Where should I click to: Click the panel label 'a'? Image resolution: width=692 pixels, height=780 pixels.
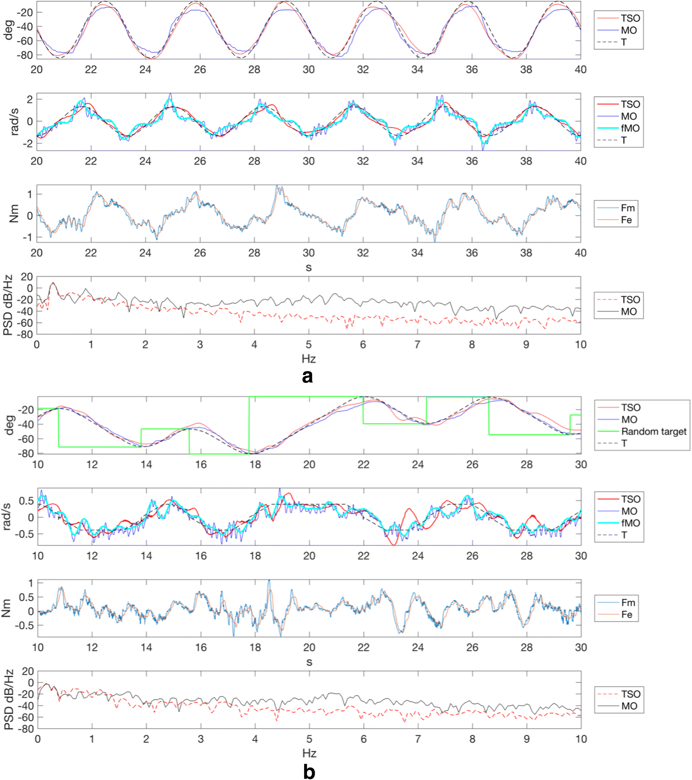click(307, 376)
